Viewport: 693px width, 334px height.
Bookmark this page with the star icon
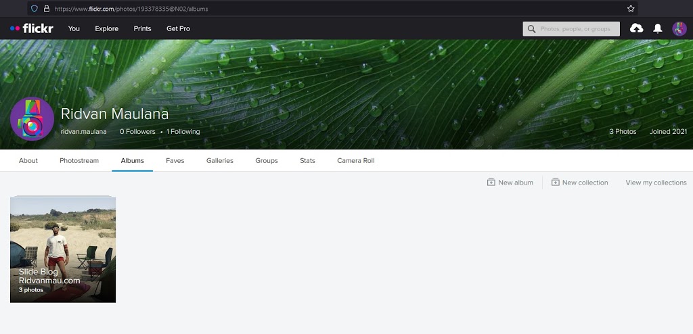[x=631, y=8]
